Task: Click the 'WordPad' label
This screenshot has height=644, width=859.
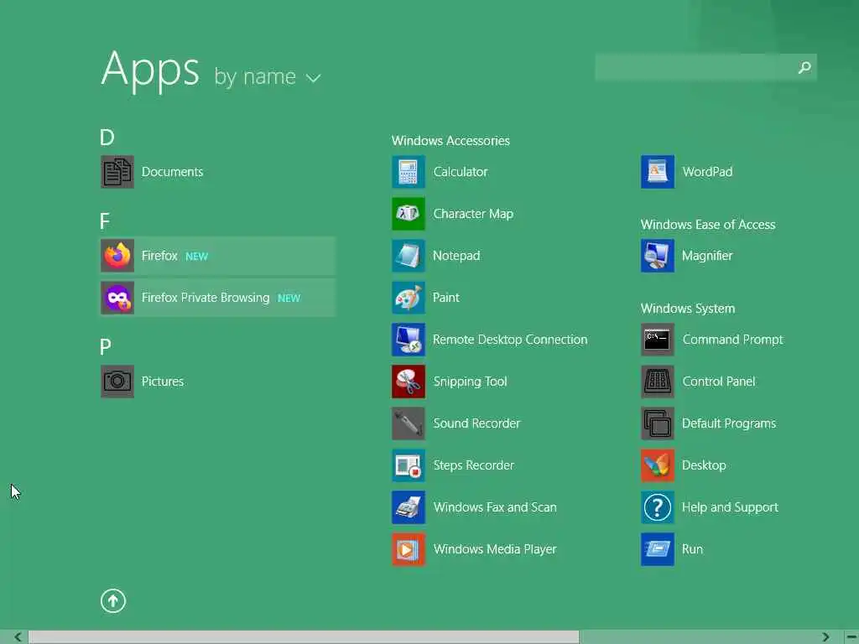Action: pos(707,172)
